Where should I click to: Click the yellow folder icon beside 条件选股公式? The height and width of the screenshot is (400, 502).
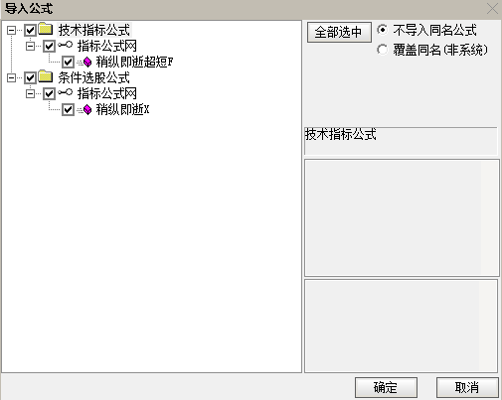pyautogui.click(x=46, y=76)
